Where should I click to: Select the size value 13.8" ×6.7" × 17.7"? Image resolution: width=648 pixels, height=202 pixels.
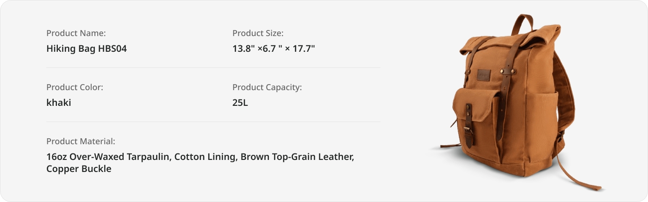coord(274,49)
